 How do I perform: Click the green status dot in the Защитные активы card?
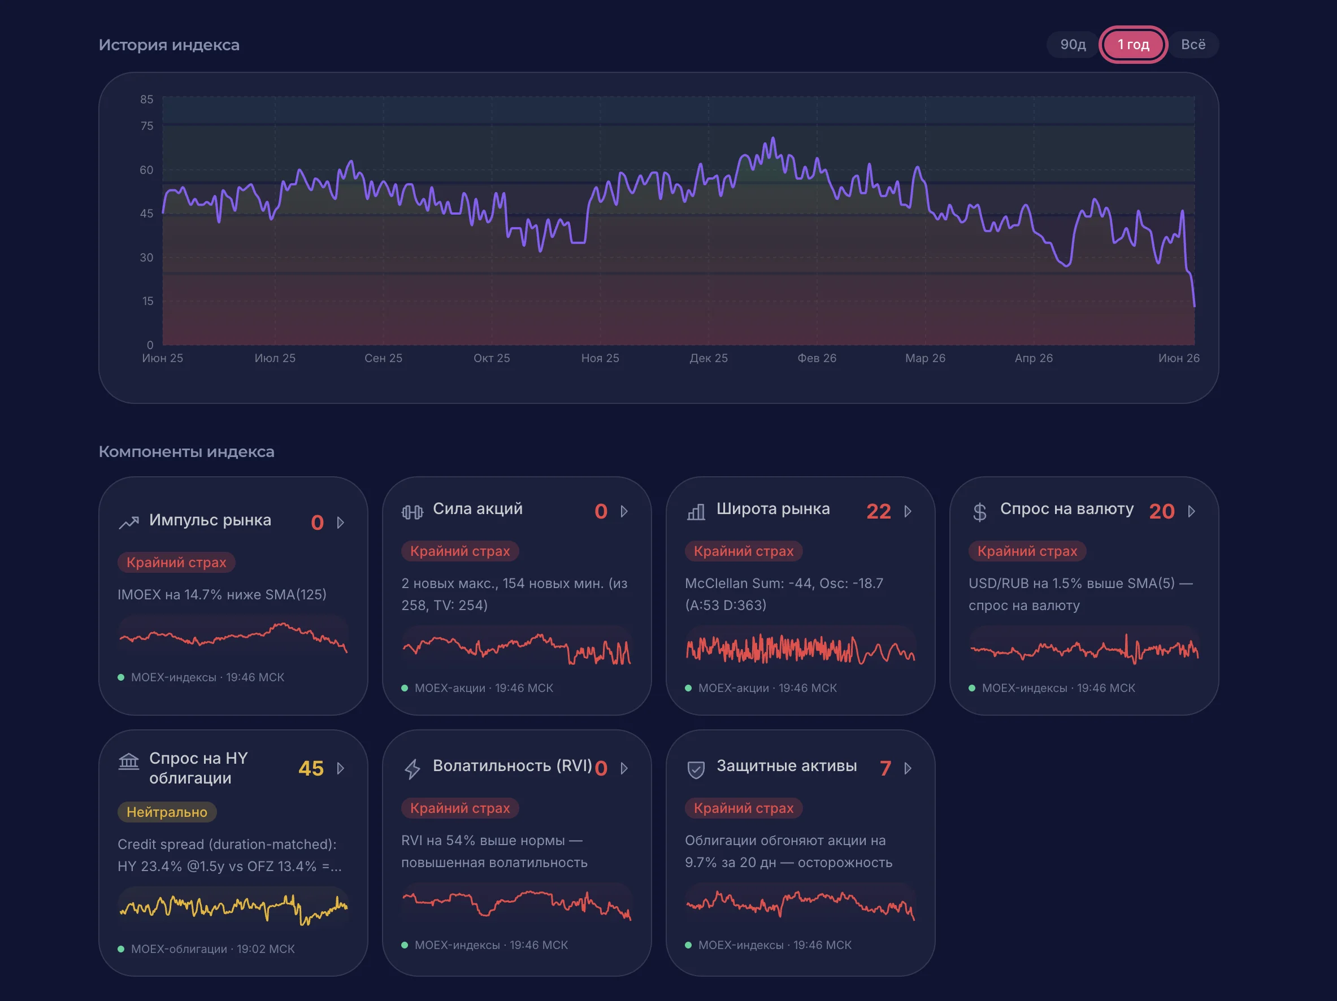point(688,946)
